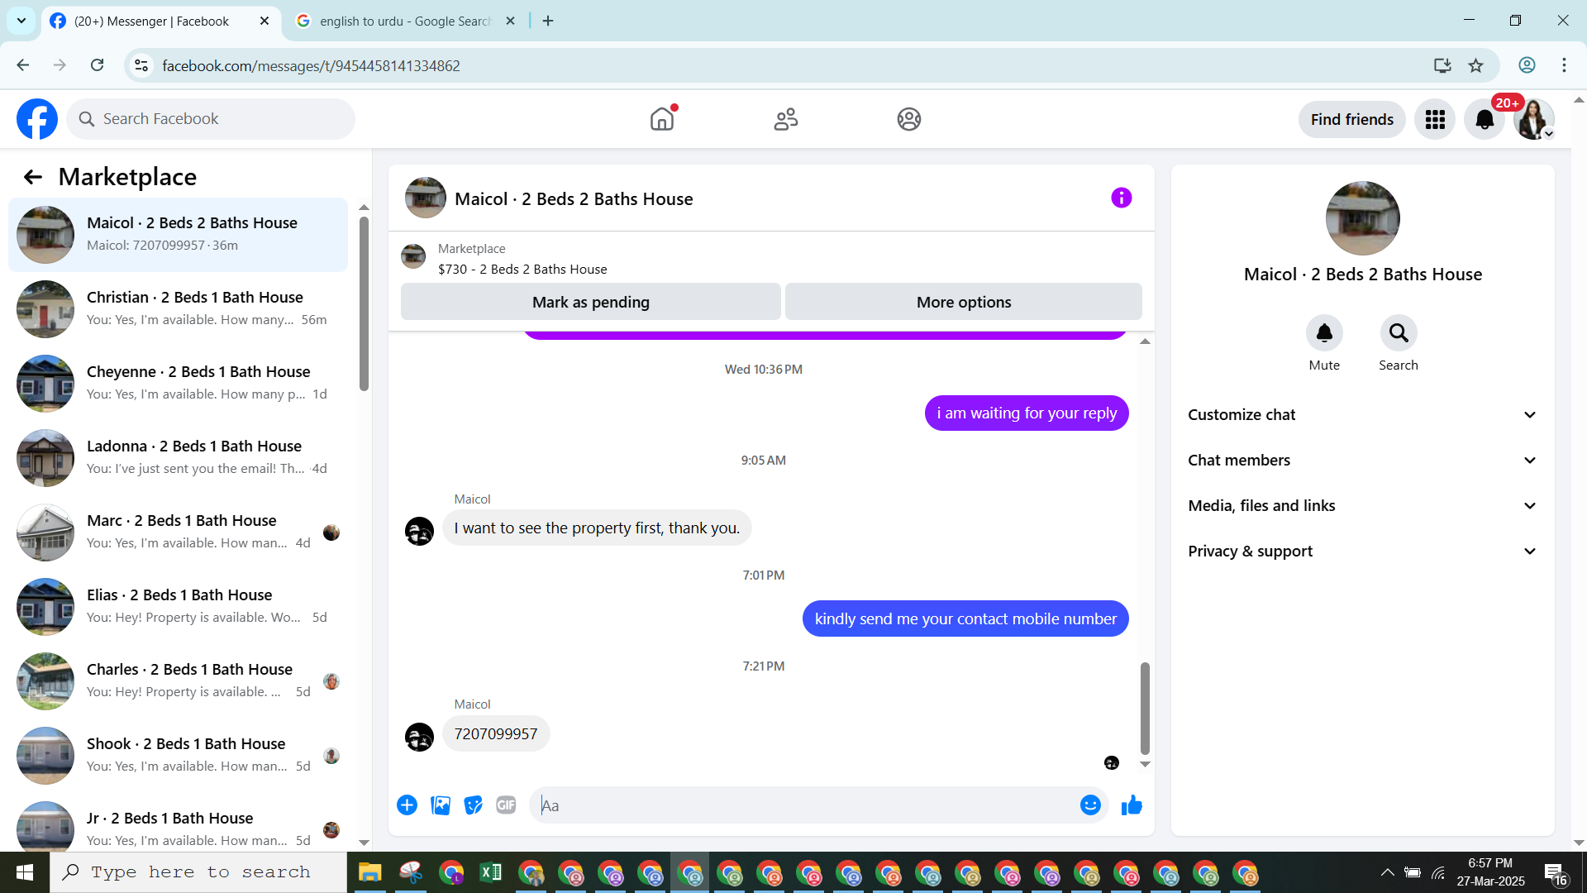Select the Maicol 2 Beds 2 Baths House chat
1587x893 pixels.
pos(178,235)
